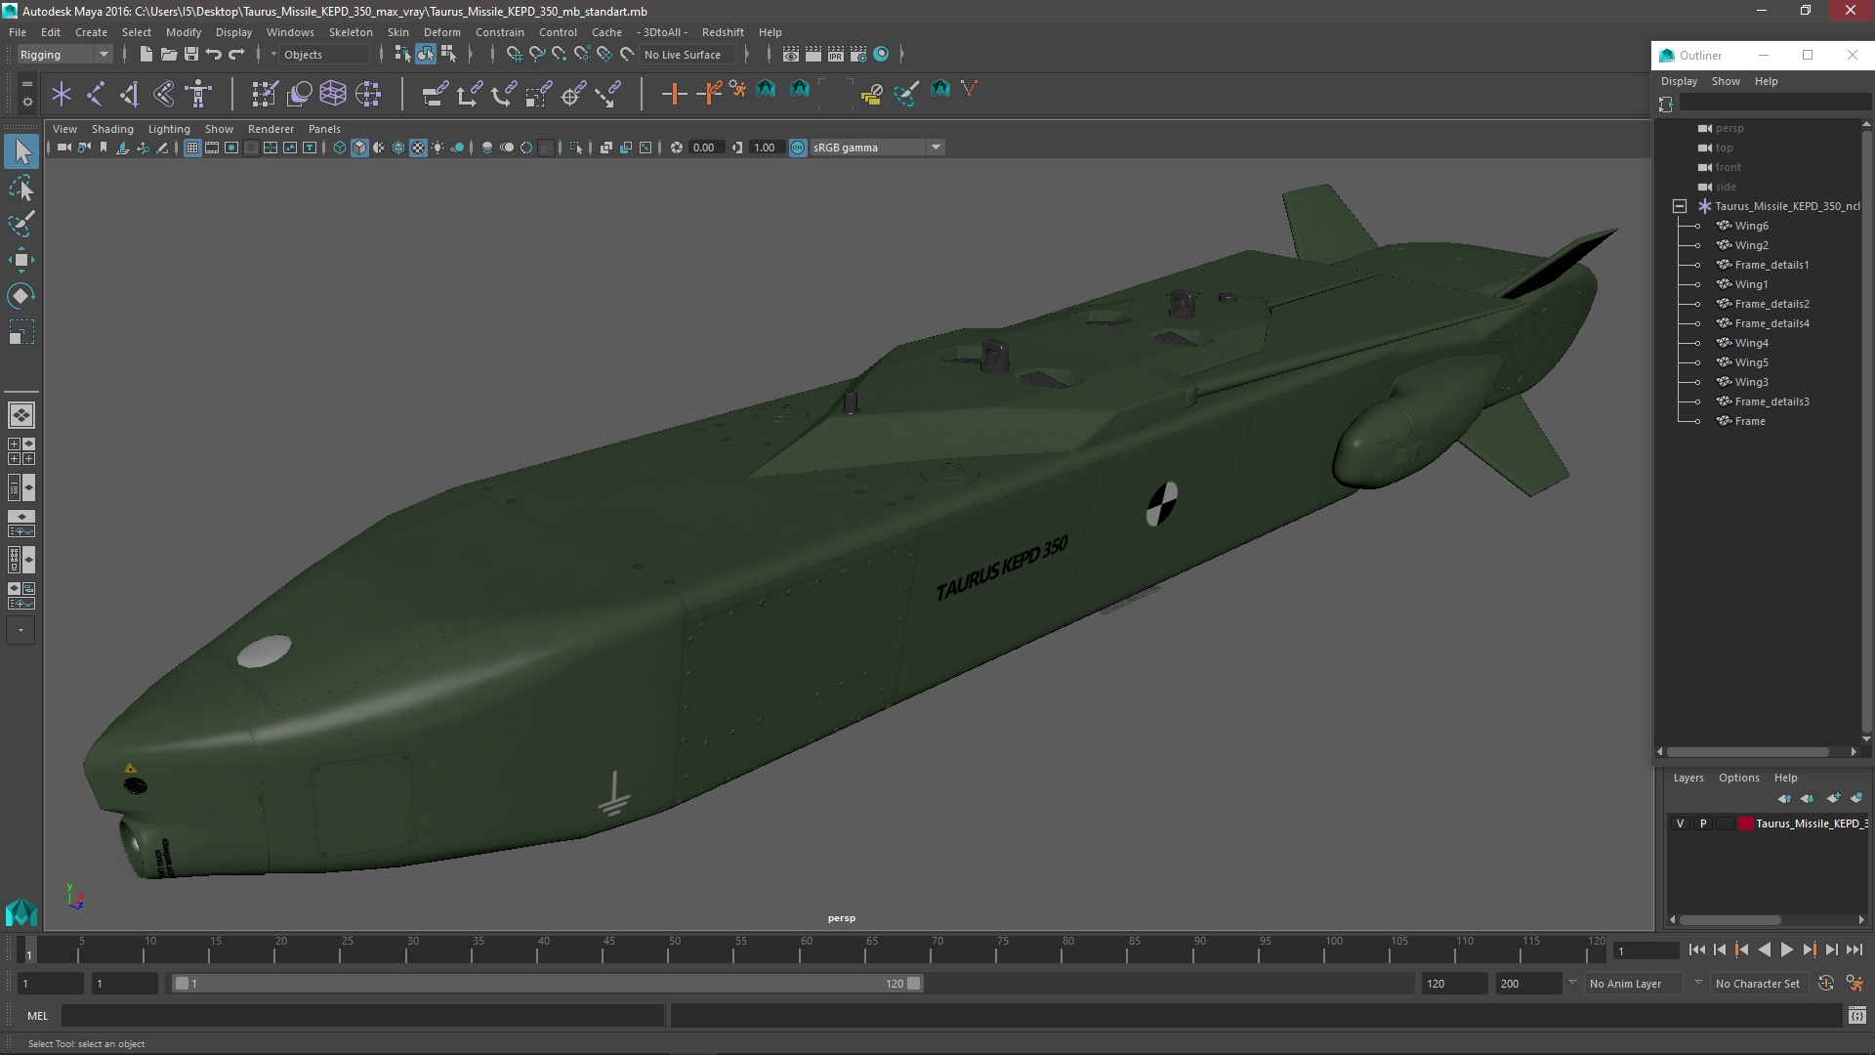The image size is (1875, 1055).
Task: Toggle viewport grid display
Action: (192, 148)
